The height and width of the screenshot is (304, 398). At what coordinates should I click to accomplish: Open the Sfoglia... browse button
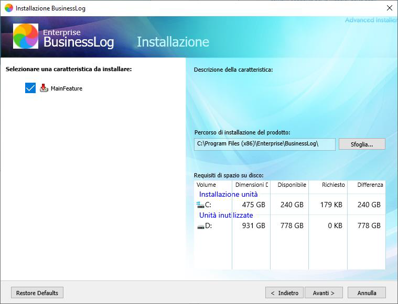[362, 144]
